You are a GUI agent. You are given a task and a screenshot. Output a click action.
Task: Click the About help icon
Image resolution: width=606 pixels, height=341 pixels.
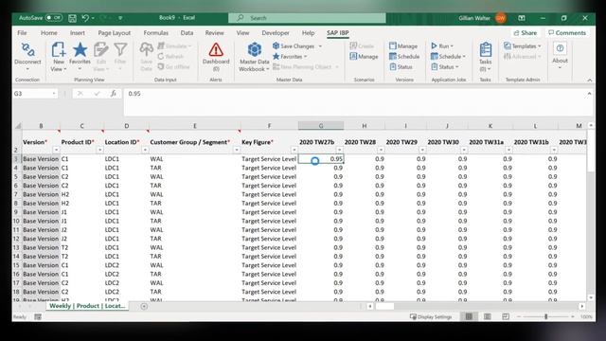pos(560,48)
